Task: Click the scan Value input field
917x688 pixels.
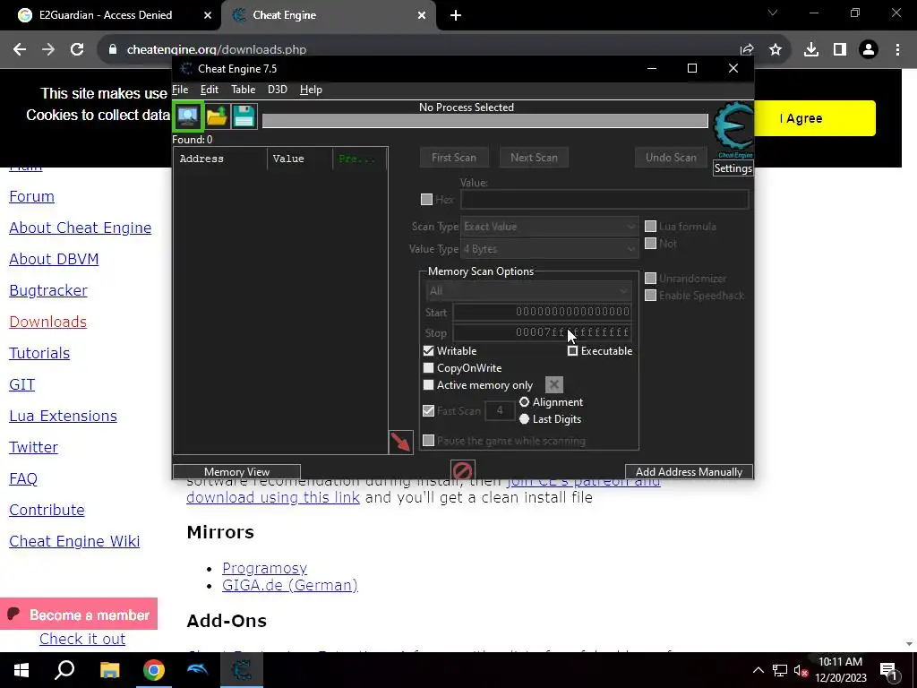Action: 604,200
